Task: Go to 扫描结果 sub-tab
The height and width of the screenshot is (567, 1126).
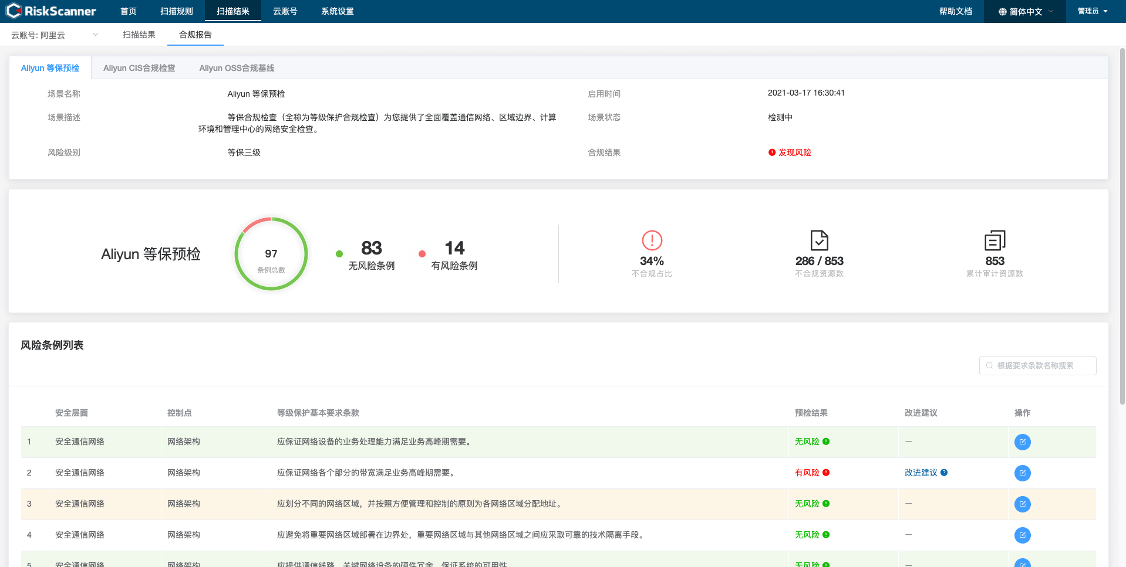Action: point(139,35)
